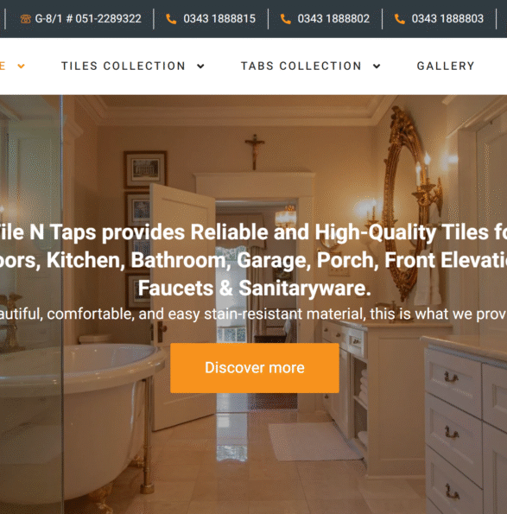
Task: Expand the chevron beside Tabs Collection
Action: tap(377, 67)
